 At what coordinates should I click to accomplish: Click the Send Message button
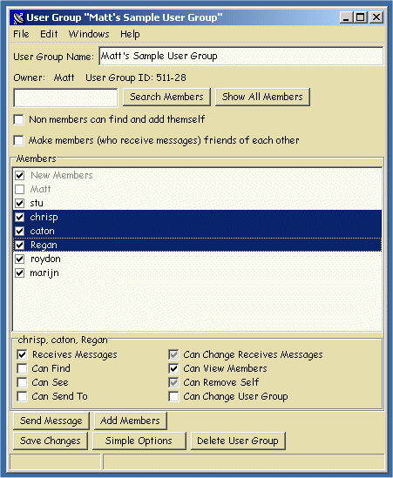coord(51,421)
